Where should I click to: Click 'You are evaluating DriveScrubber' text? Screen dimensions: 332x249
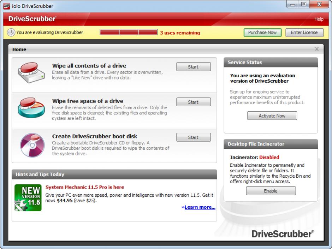click(49, 32)
